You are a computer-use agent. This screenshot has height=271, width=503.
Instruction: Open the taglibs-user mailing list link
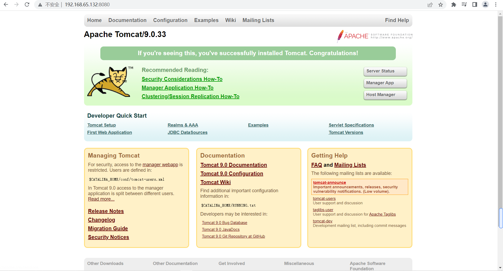click(323, 210)
